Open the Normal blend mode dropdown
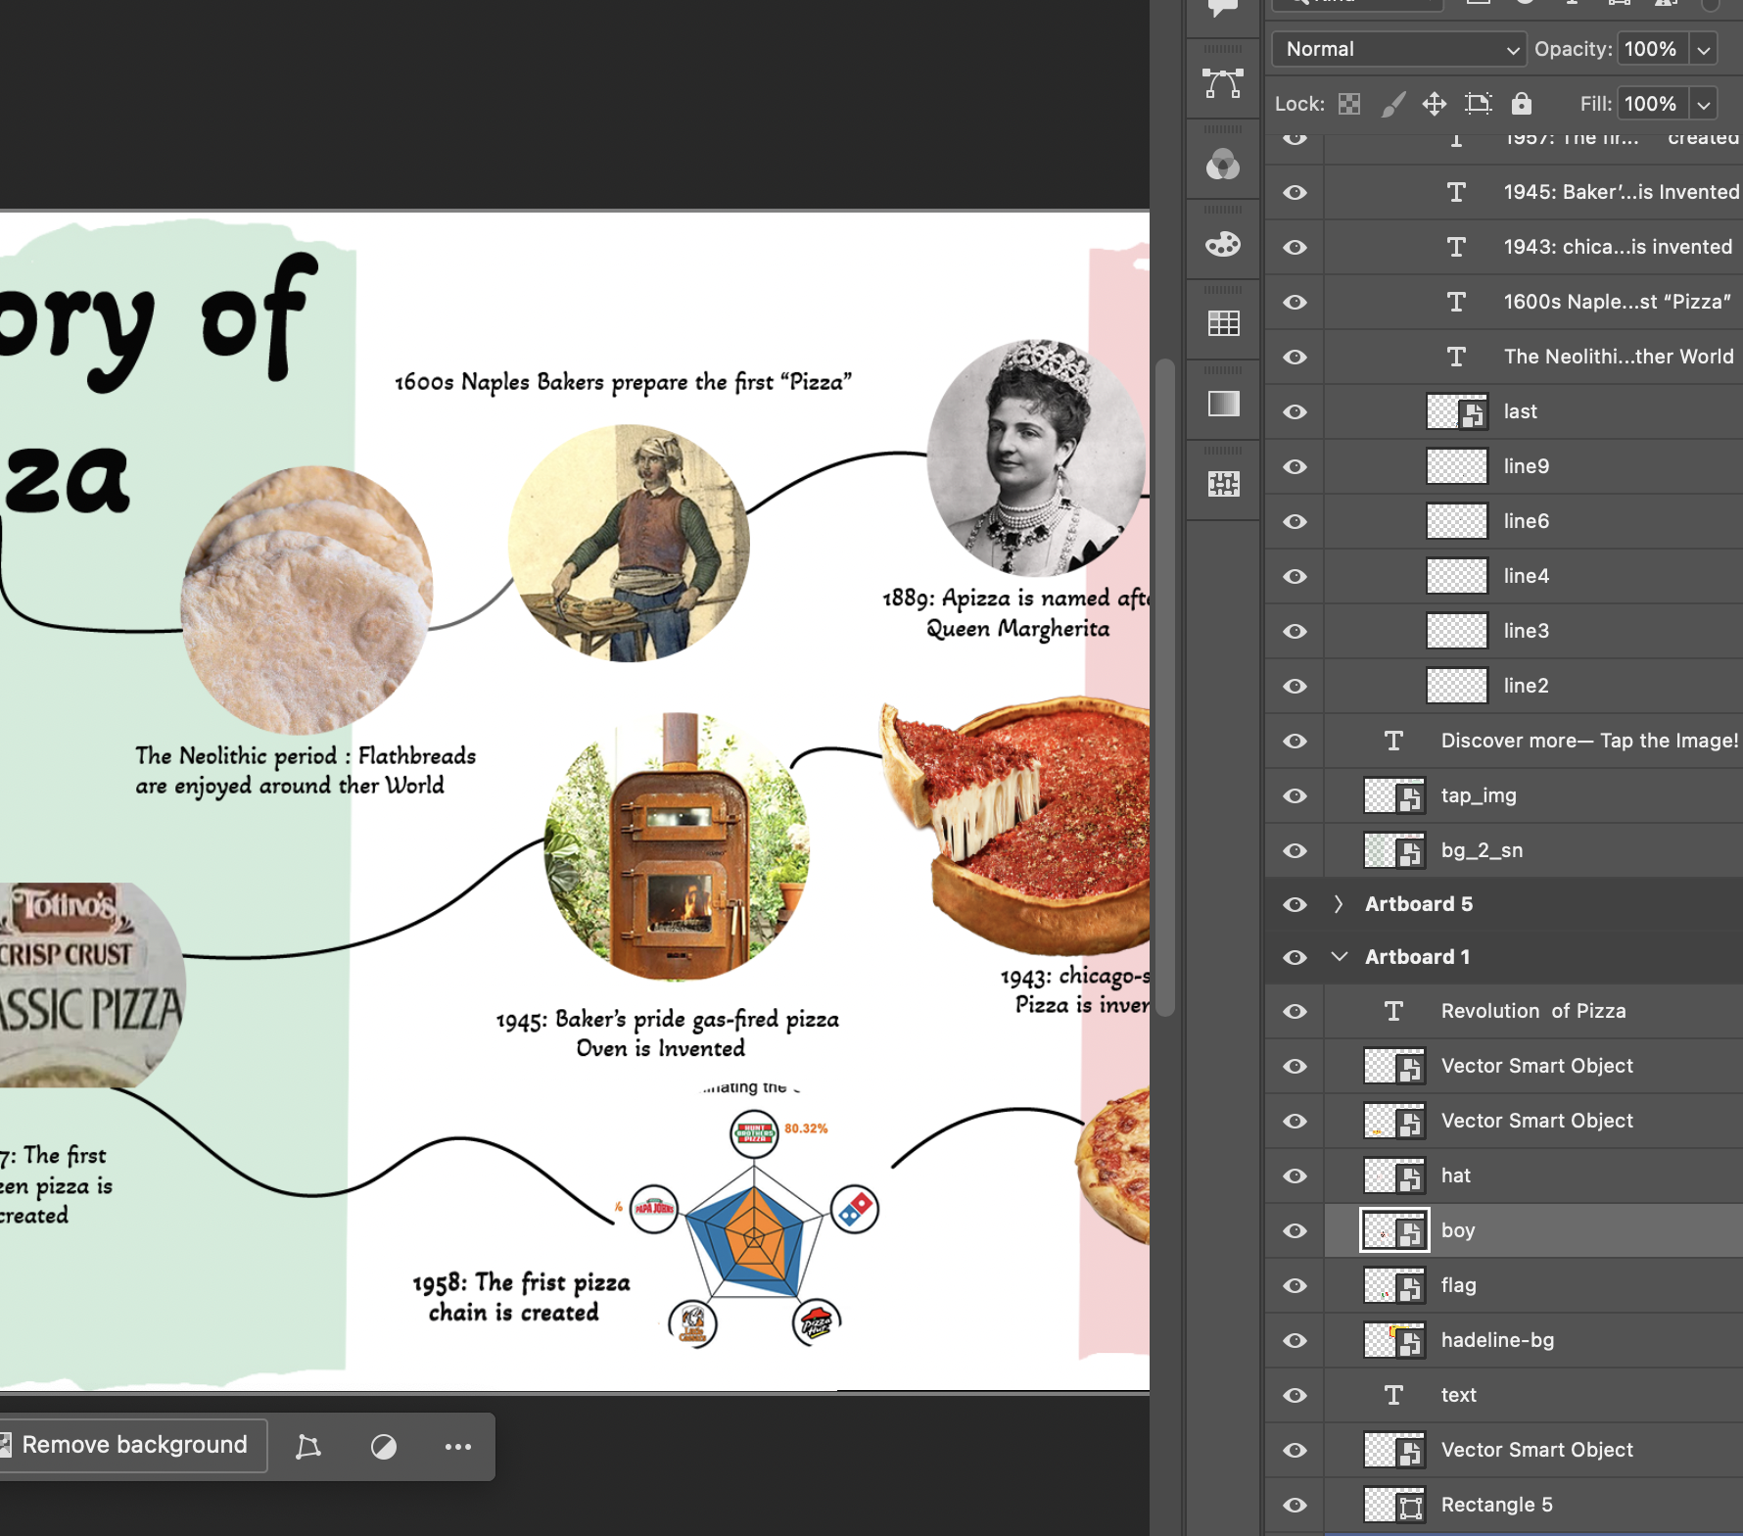The width and height of the screenshot is (1743, 1536). pos(1398,49)
